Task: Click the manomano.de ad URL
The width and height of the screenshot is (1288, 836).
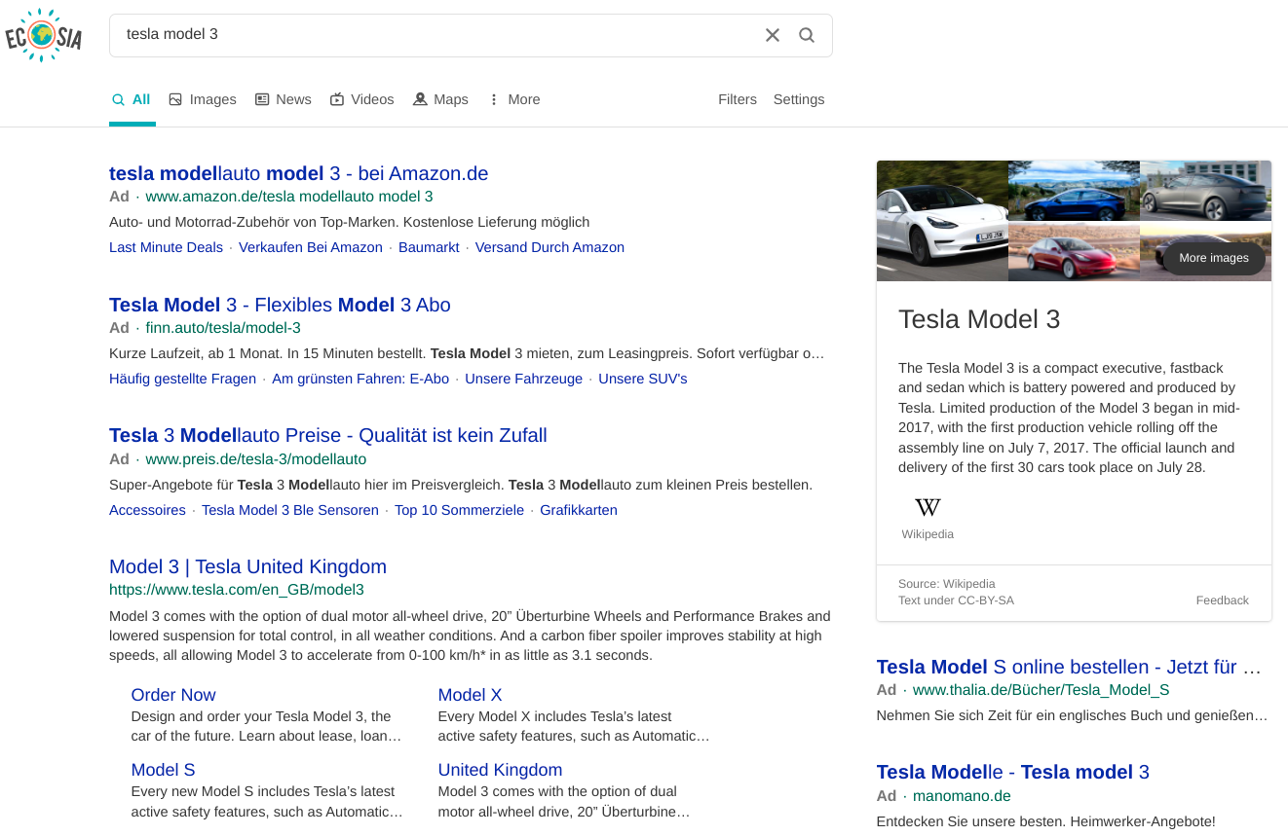Action: [x=962, y=796]
